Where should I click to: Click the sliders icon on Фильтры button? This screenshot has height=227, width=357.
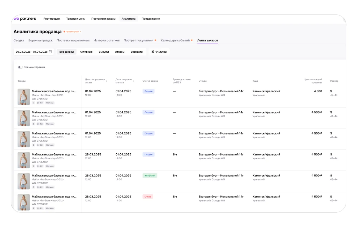pyautogui.click(x=153, y=52)
